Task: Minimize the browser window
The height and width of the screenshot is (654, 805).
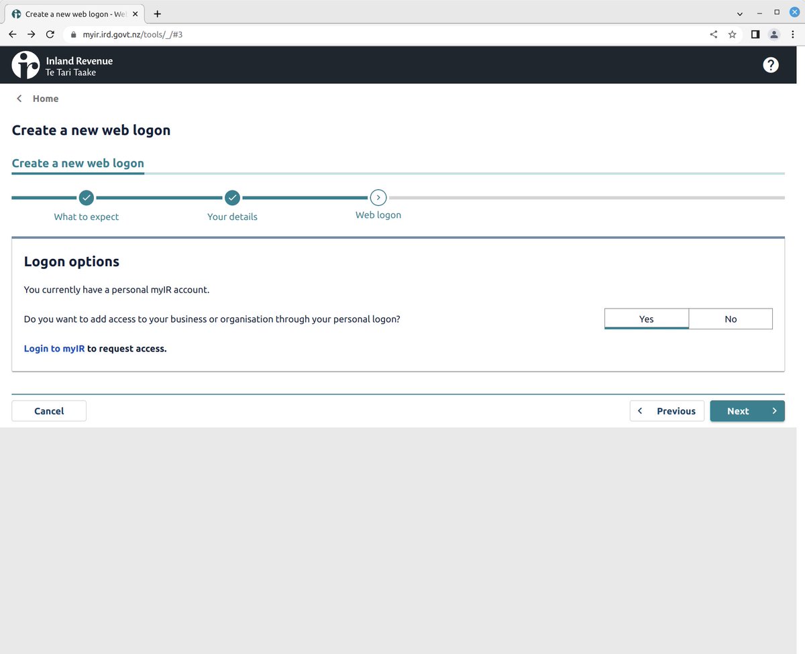Action: coord(759,13)
